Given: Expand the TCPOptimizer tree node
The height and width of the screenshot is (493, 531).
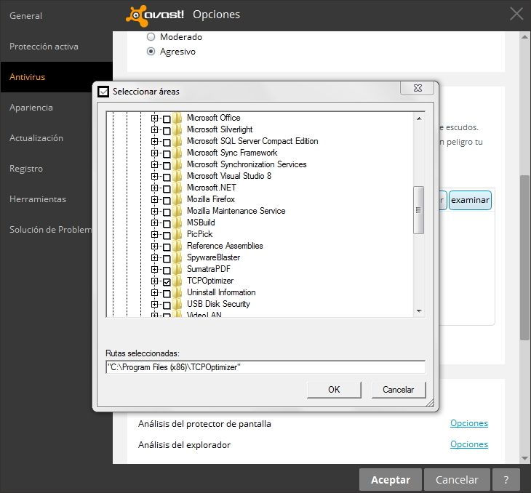Looking at the screenshot, I should pyautogui.click(x=154, y=281).
